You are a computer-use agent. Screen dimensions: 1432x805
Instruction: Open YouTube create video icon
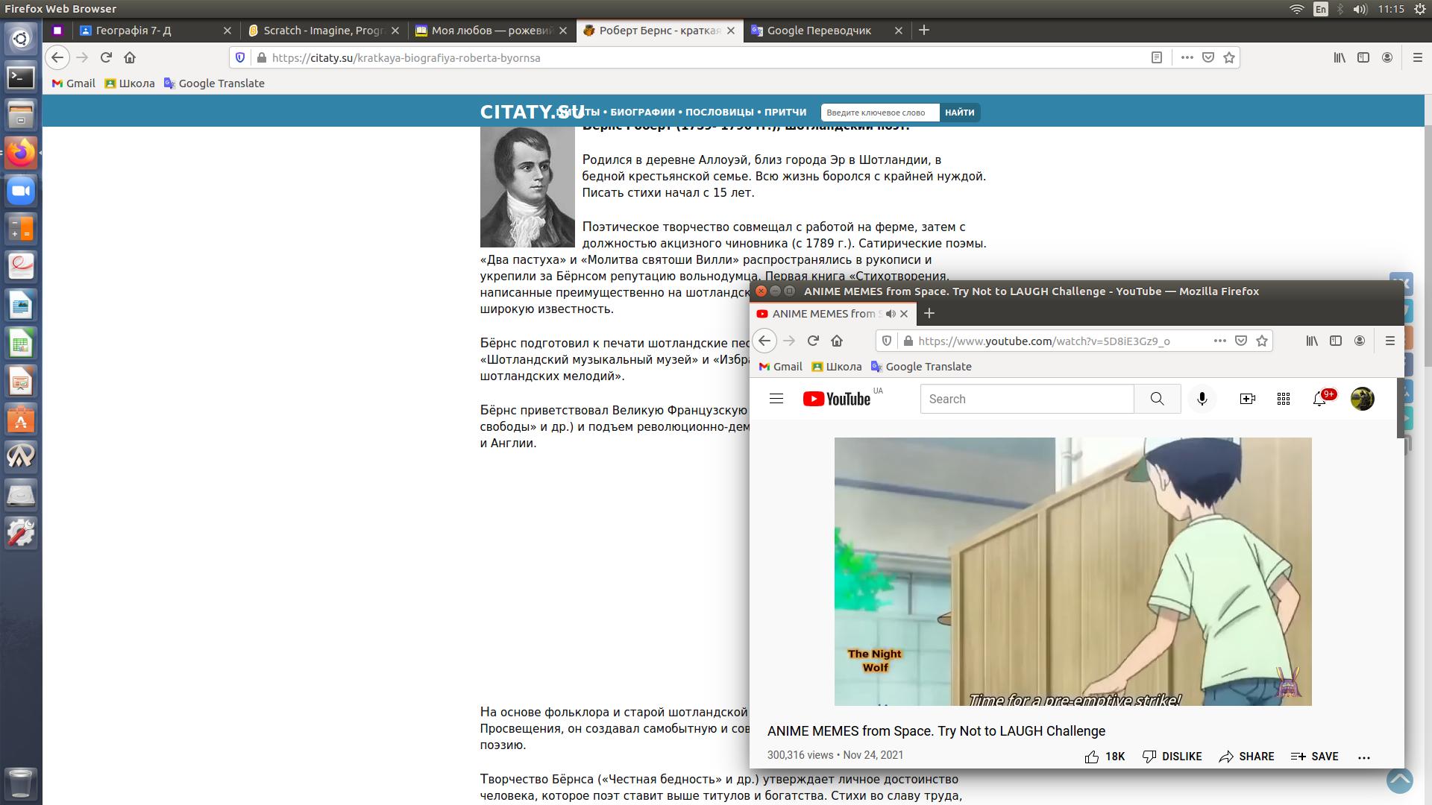(1247, 399)
